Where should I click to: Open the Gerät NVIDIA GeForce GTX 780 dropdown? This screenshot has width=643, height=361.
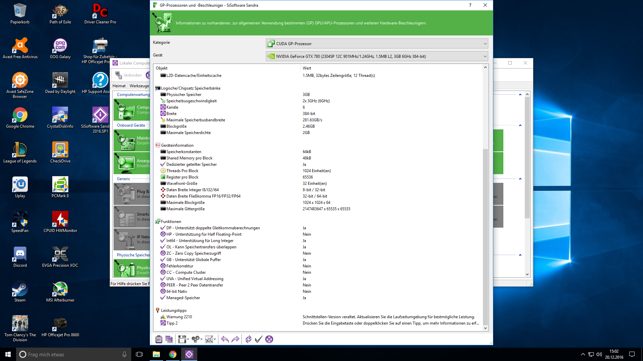click(x=377, y=56)
